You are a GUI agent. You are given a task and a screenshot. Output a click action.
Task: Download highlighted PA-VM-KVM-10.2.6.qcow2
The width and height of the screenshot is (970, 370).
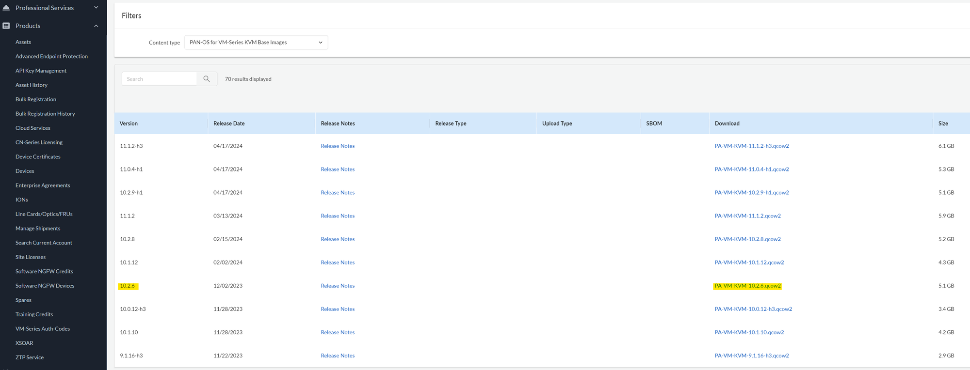[x=748, y=286]
